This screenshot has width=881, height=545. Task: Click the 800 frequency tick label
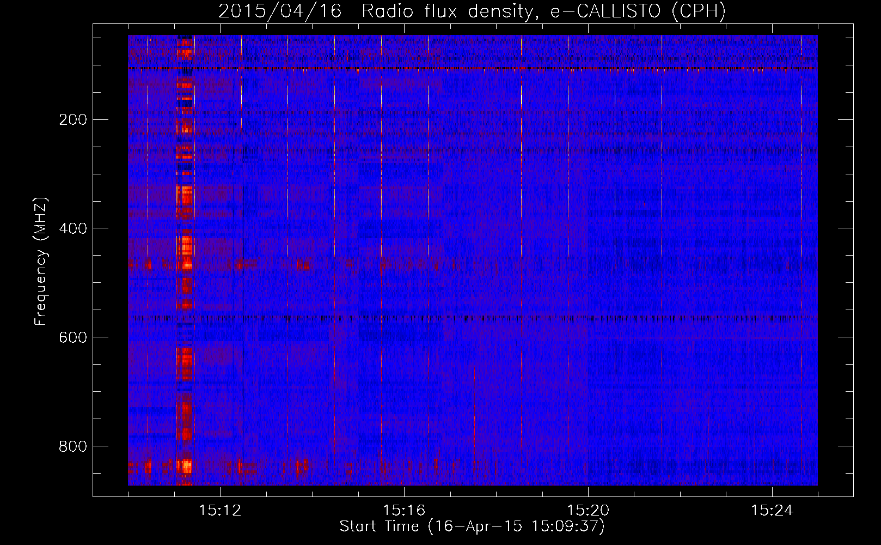73,446
